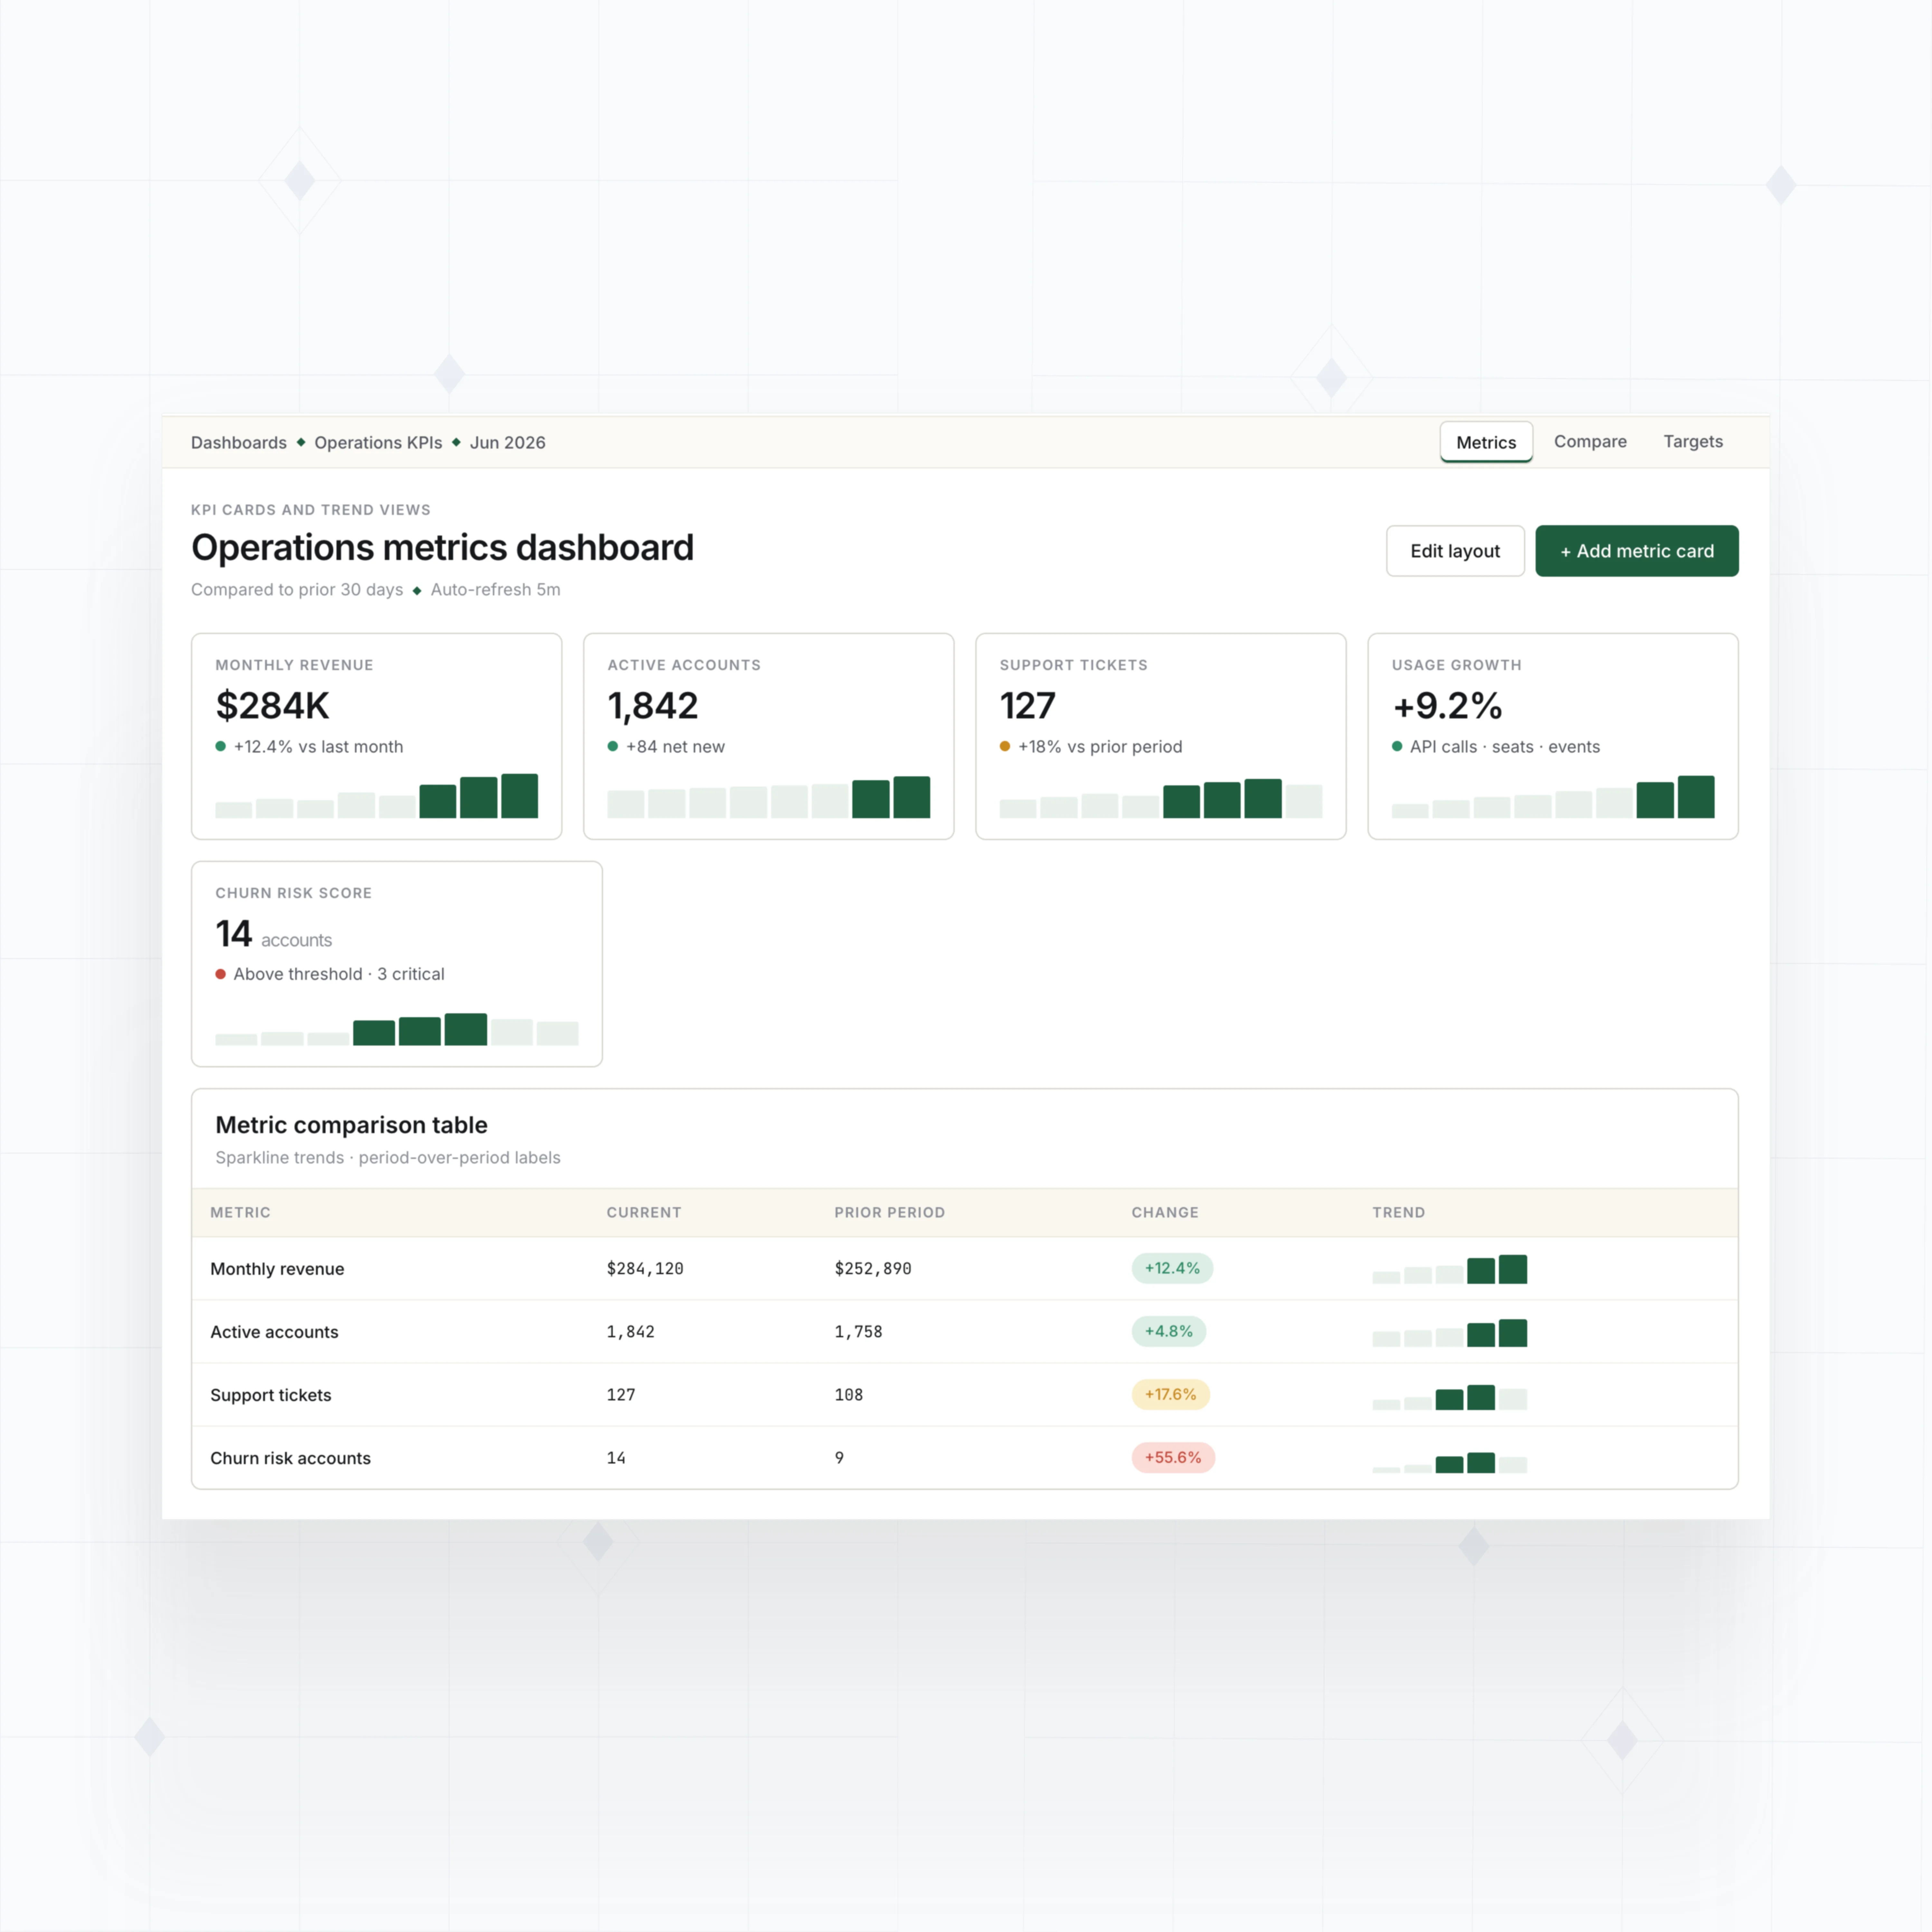Click the green dot beside +84 net new
Image resolution: width=1932 pixels, height=1932 pixels.
tap(613, 746)
